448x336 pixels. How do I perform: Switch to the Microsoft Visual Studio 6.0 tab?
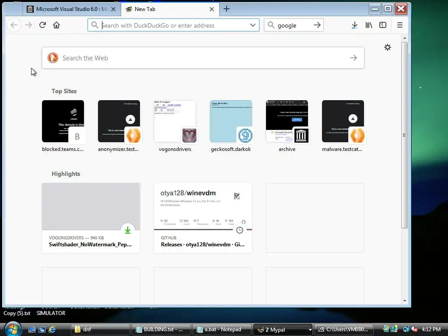(x=71, y=9)
